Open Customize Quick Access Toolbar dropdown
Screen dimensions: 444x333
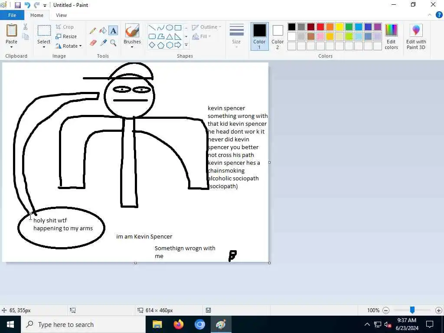(x=45, y=5)
